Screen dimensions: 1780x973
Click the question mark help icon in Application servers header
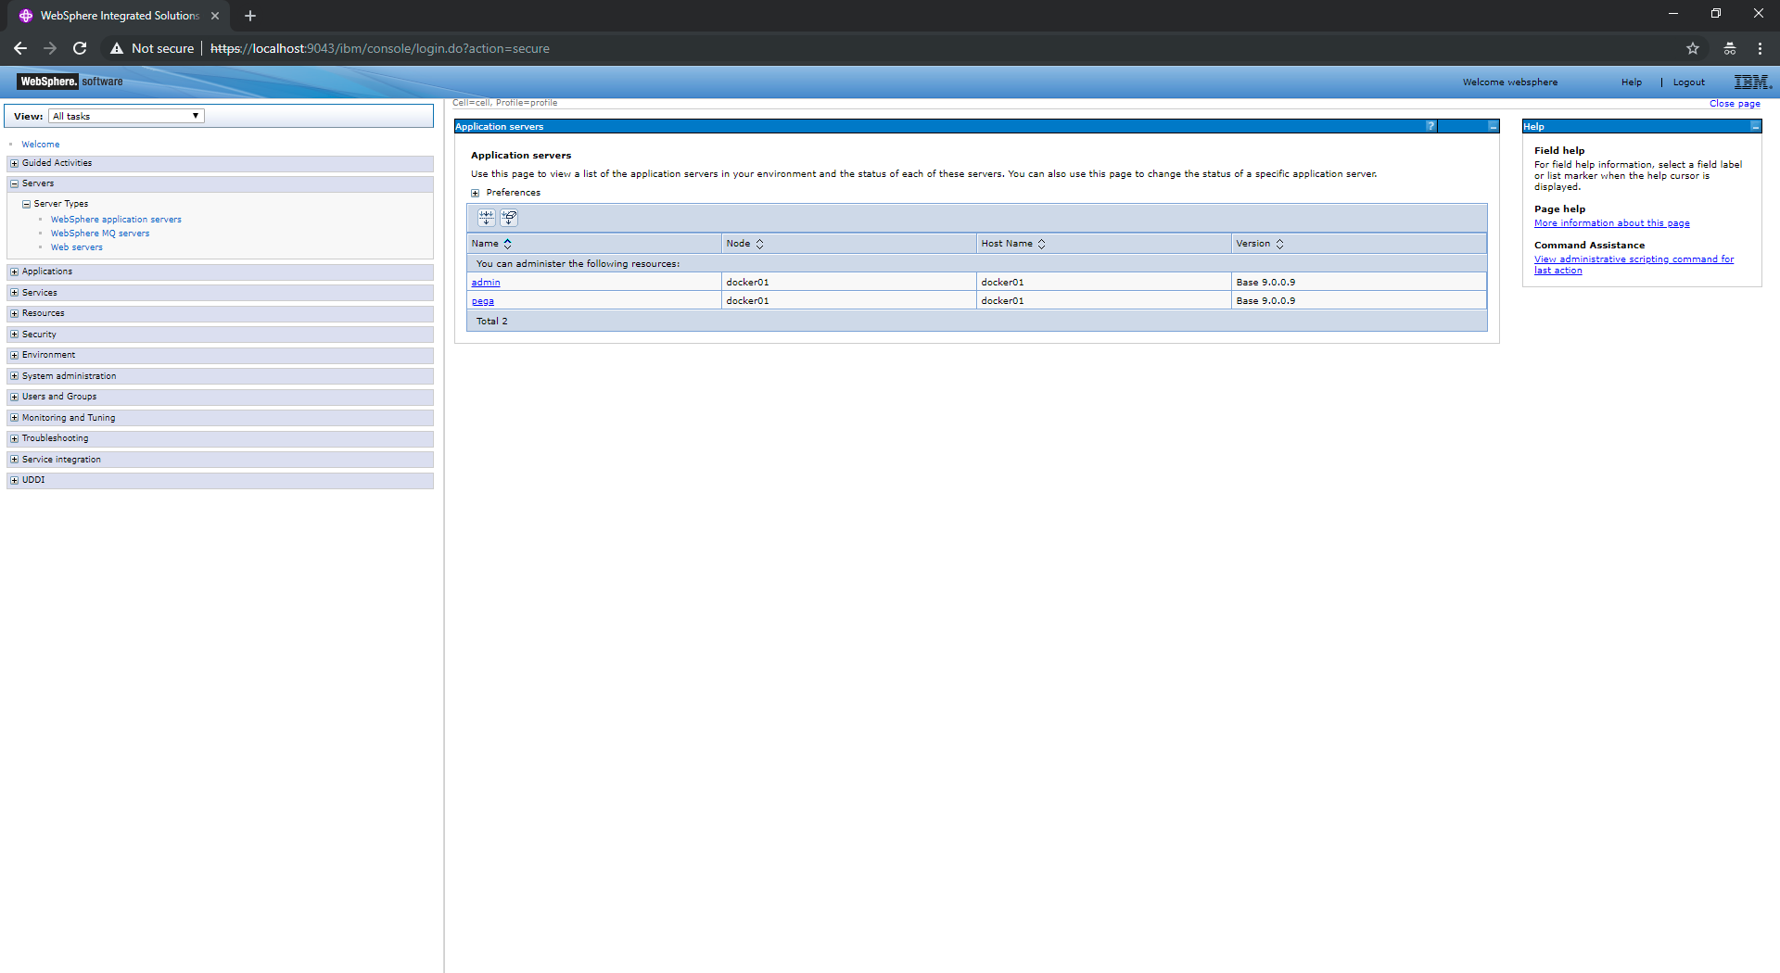coord(1430,126)
